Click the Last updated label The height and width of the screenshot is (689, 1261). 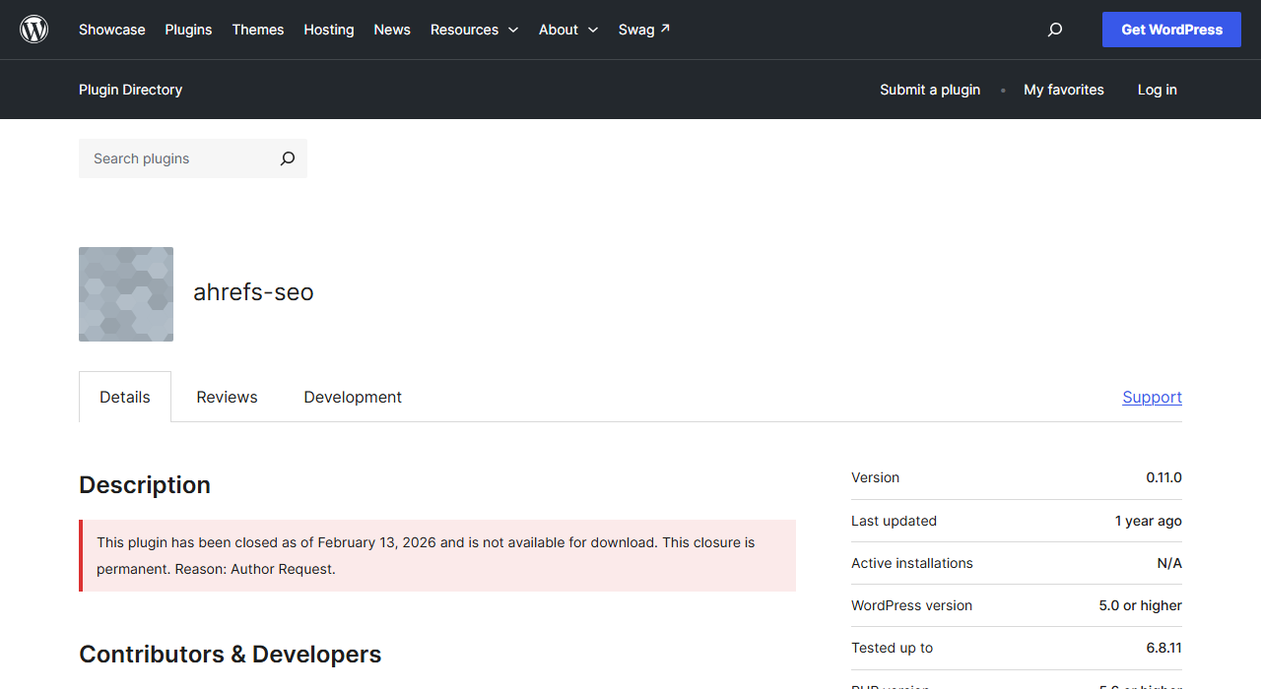click(x=894, y=521)
